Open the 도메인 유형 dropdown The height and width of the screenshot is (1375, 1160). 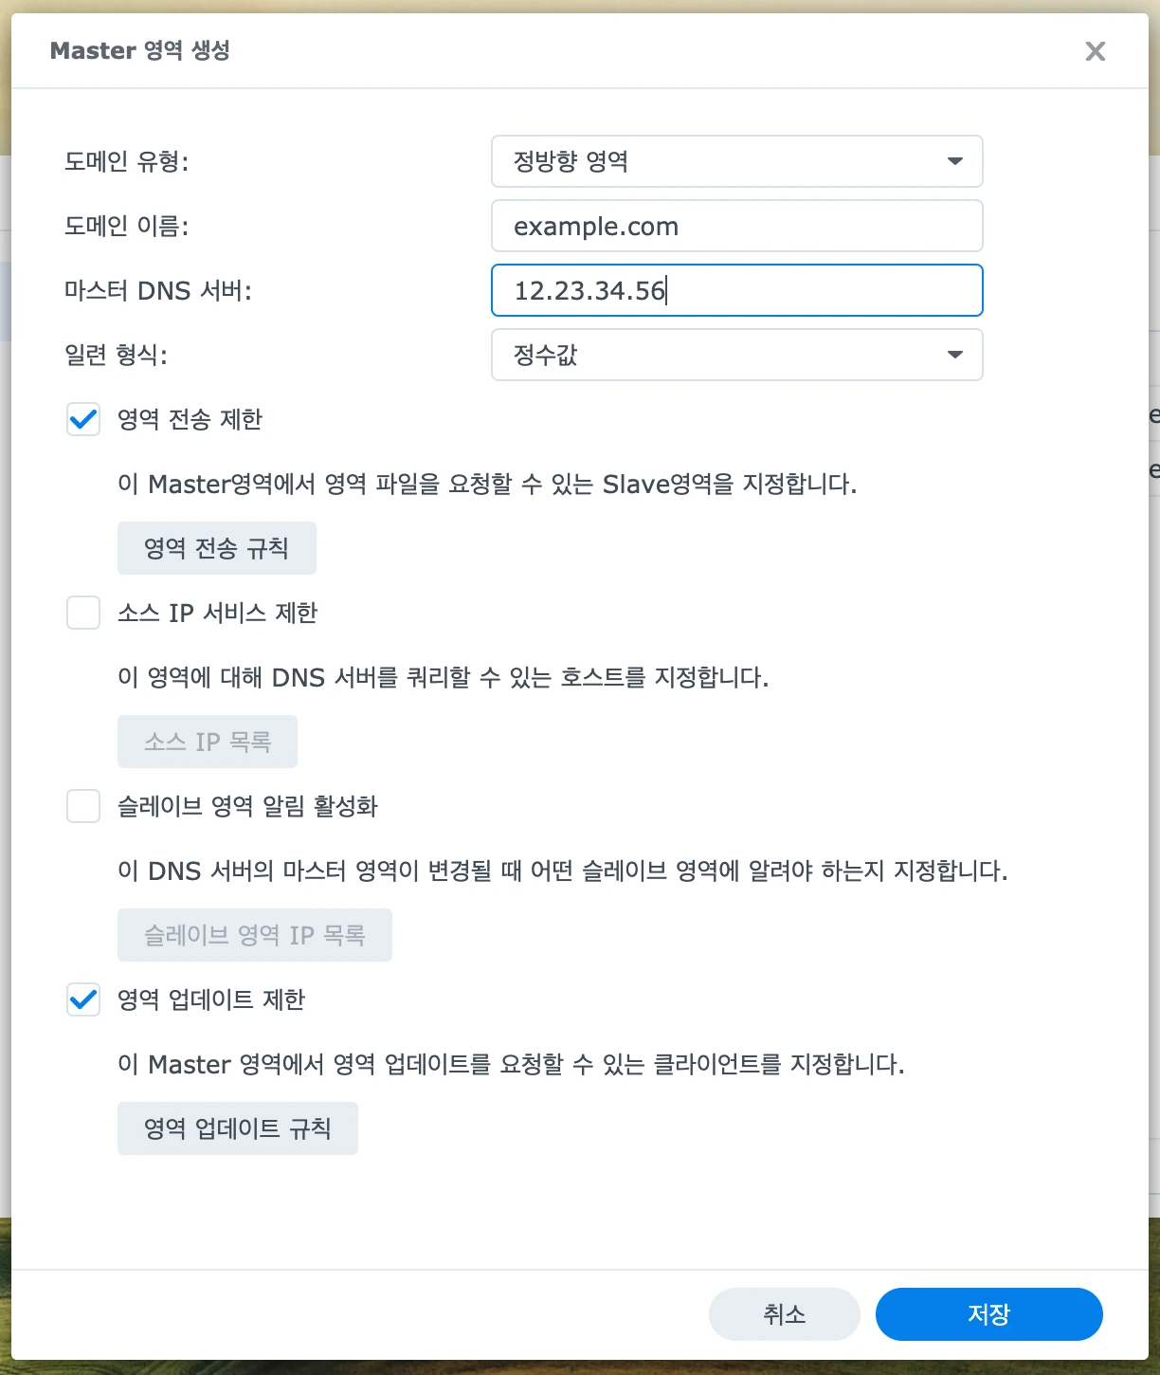[736, 161]
